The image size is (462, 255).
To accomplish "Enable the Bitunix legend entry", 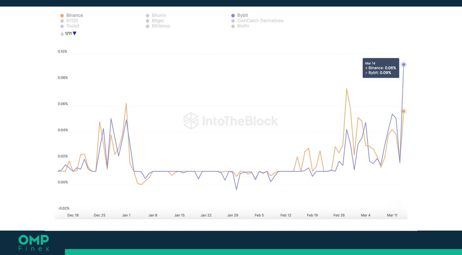I will [x=156, y=15].
